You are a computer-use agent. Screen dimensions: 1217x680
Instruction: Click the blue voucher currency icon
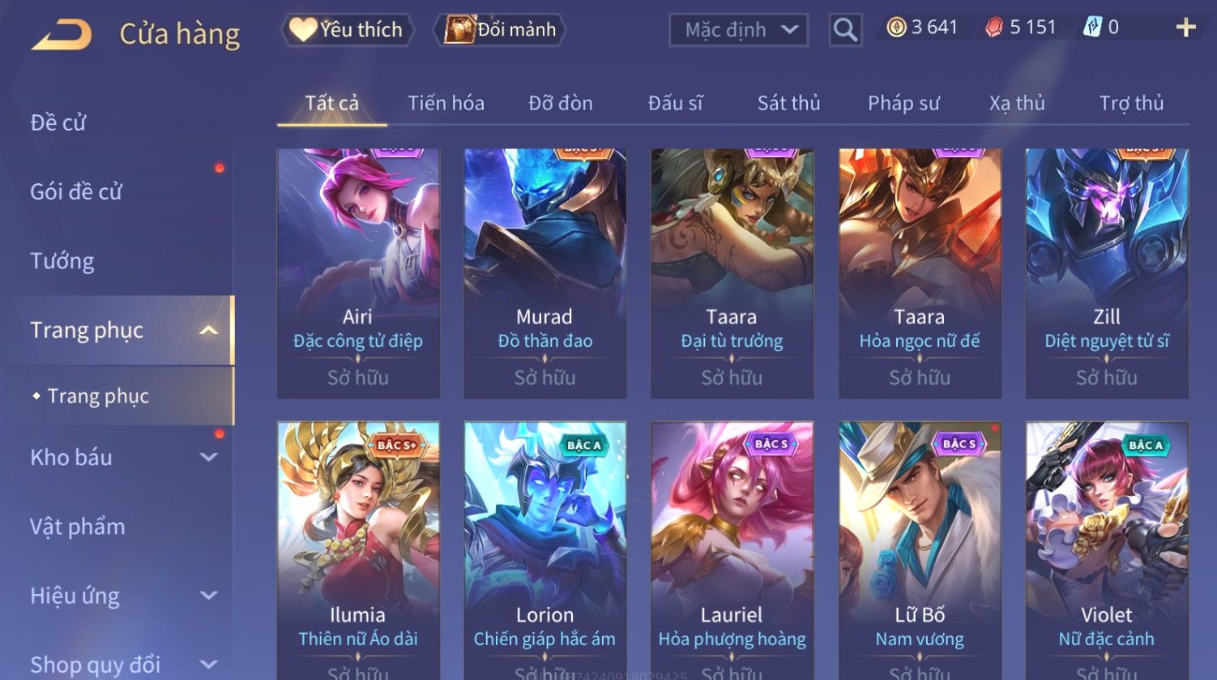point(1092,28)
